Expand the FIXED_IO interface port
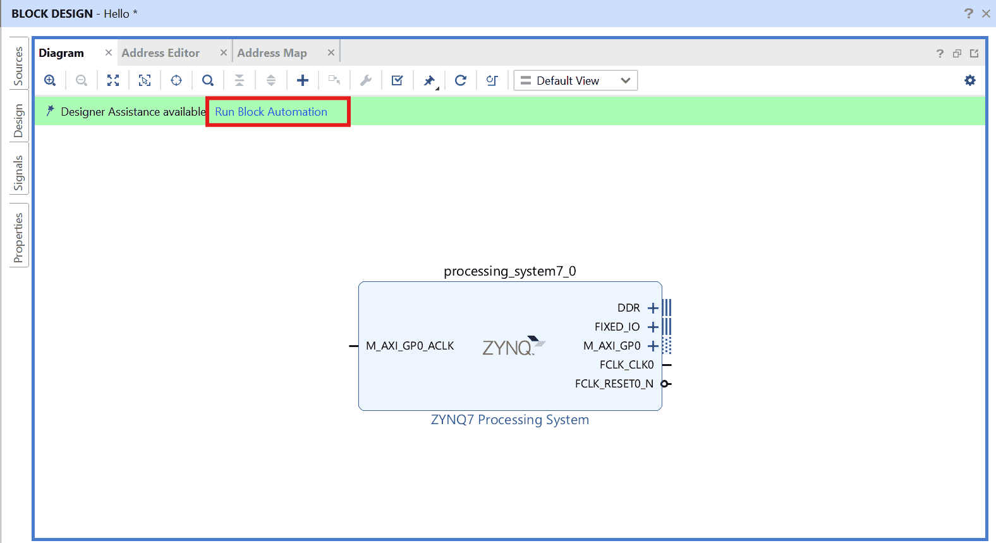This screenshot has height=543, width=996. 653,327
